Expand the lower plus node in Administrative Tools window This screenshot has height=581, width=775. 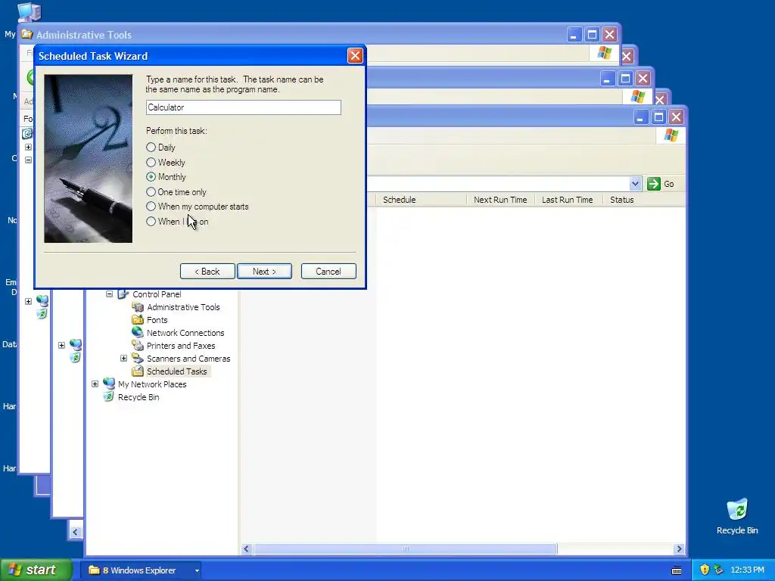[28, 301]
